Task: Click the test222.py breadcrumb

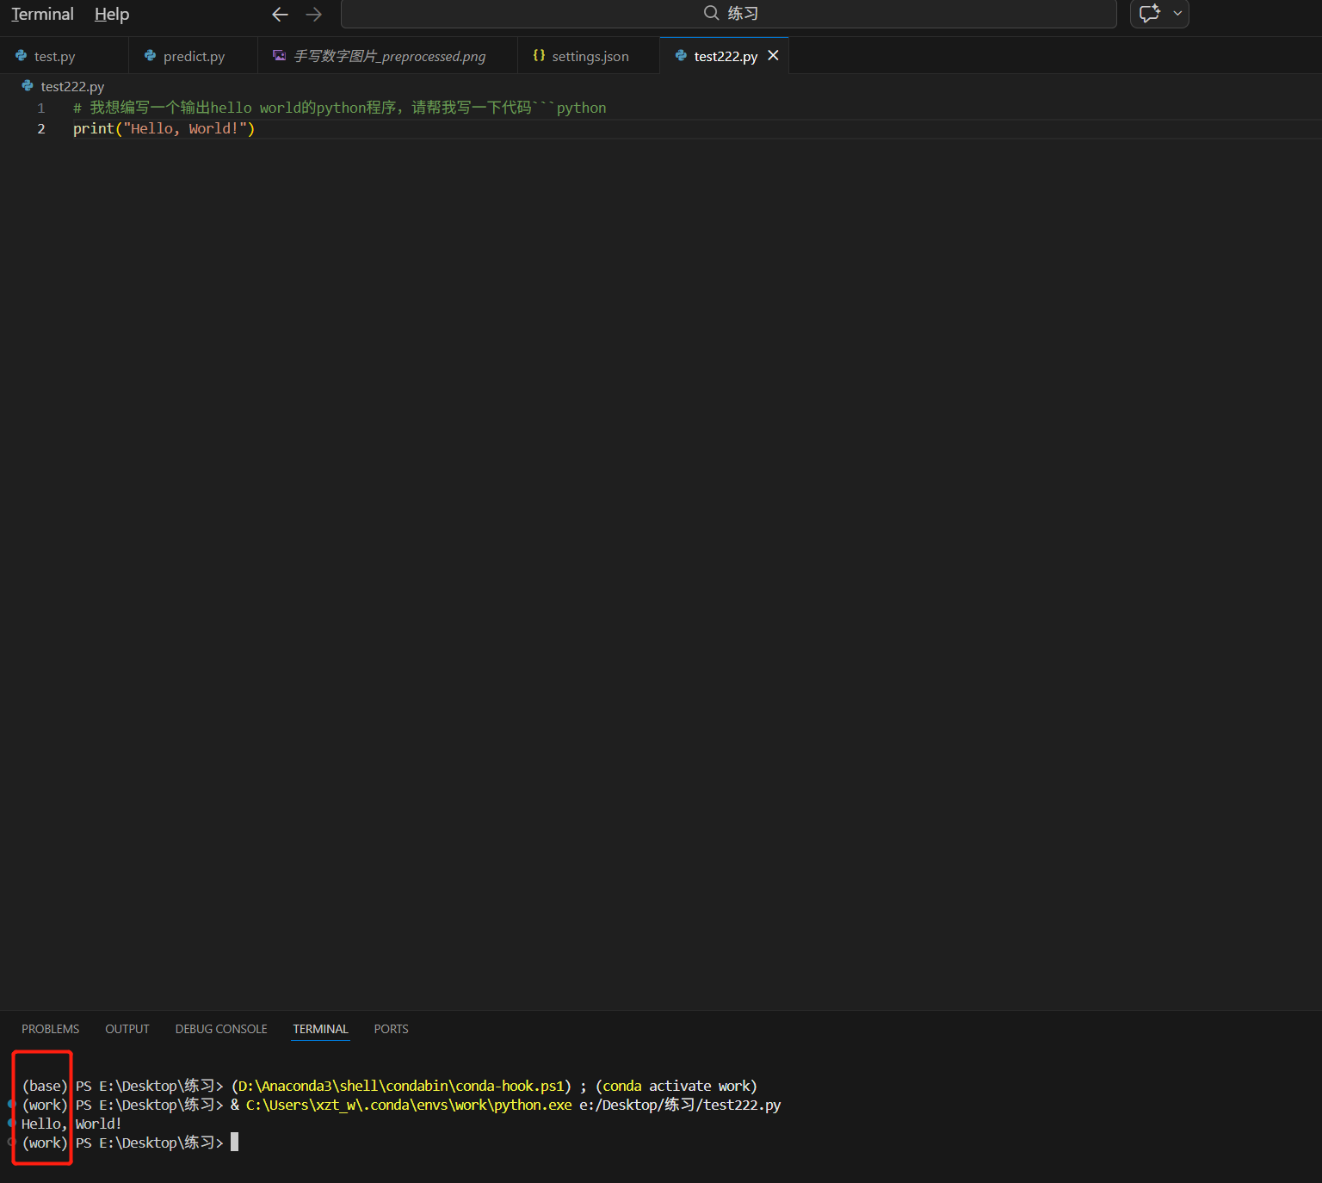Action: [x=72, y=87]
